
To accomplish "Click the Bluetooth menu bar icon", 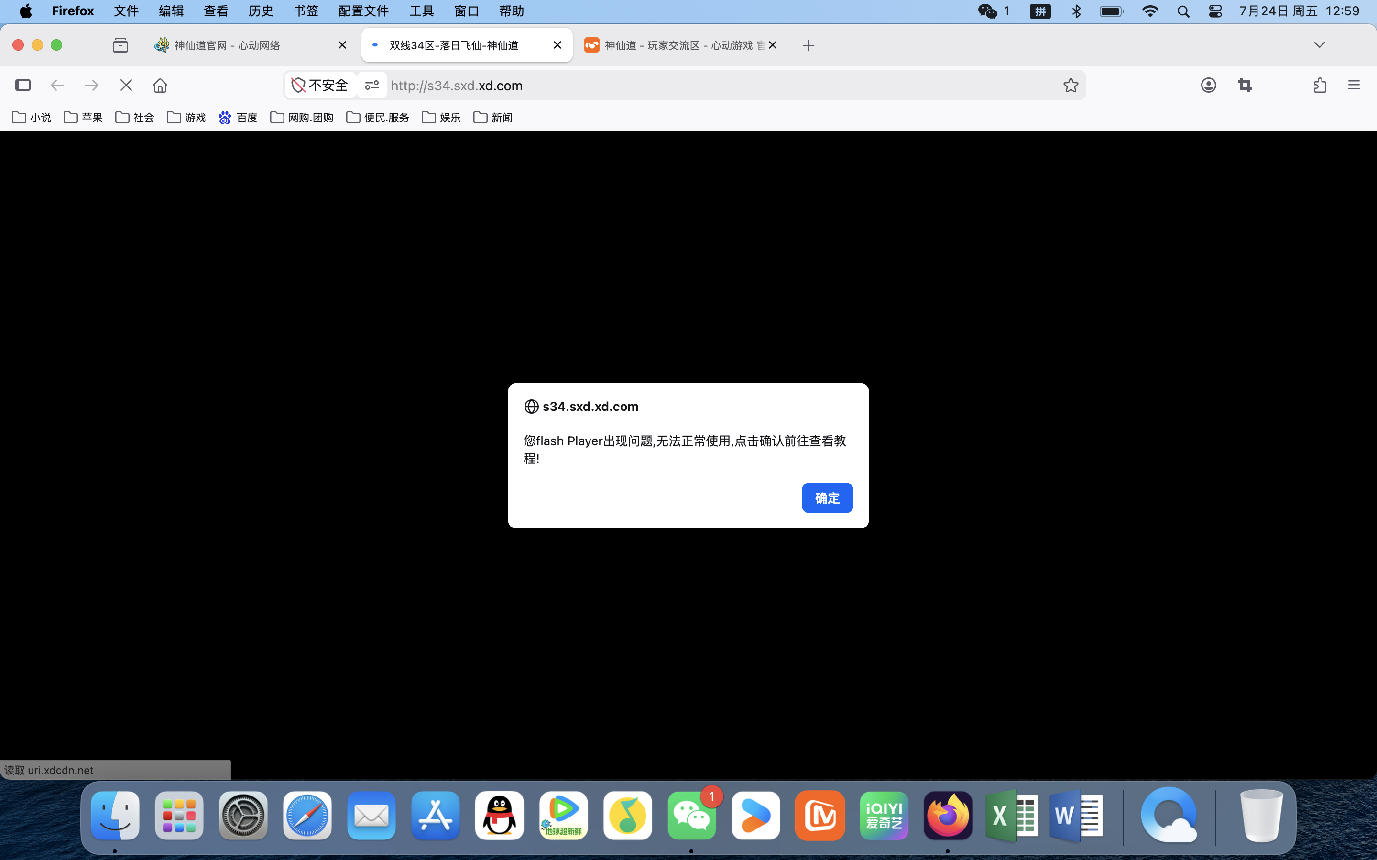I will click(1076, 11).
